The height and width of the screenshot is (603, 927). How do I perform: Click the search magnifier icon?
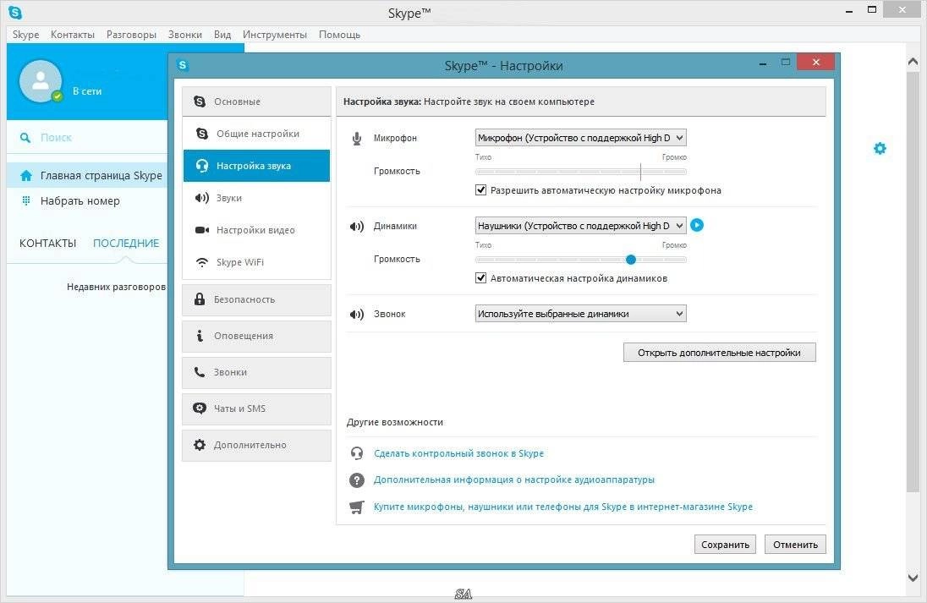click(x=25, y=138)
